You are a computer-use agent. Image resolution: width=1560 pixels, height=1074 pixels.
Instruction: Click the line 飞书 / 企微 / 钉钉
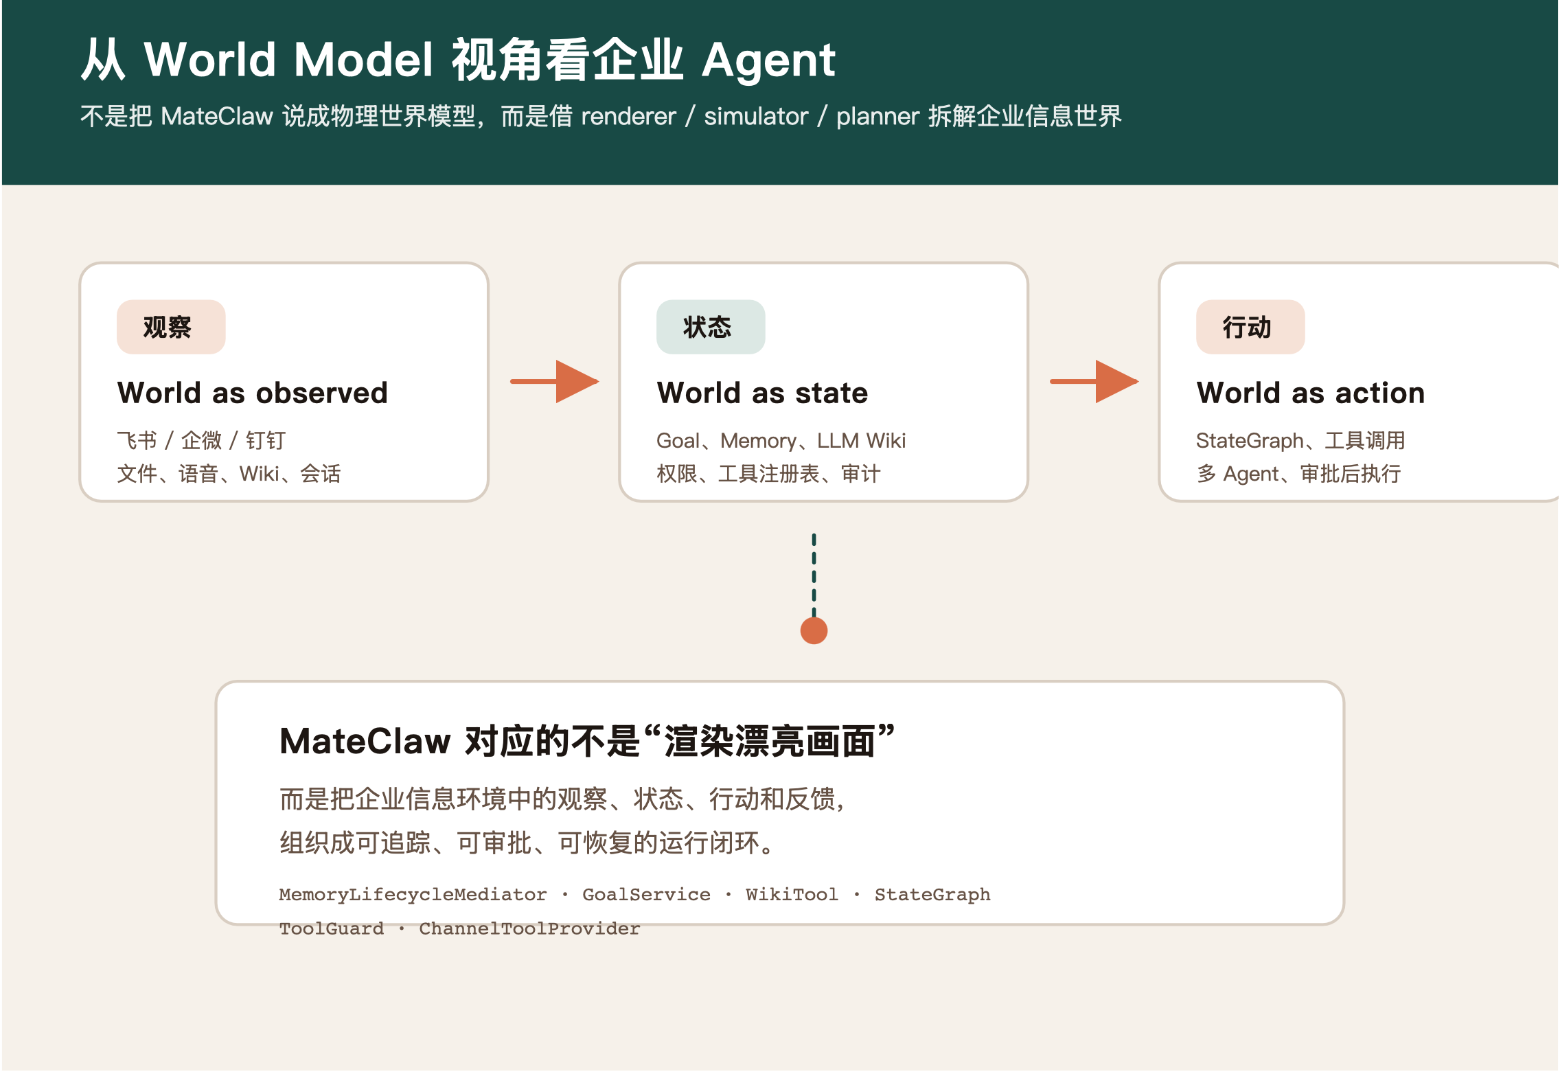pos(201,440)
